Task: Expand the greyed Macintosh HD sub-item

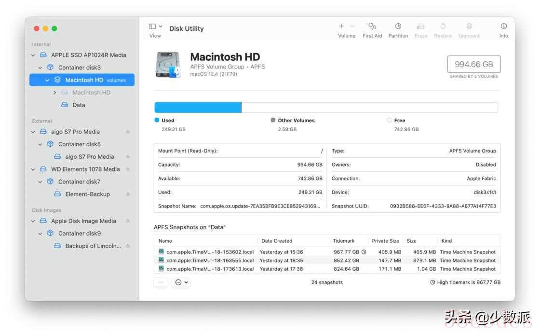Action: (x=54, y=93)
